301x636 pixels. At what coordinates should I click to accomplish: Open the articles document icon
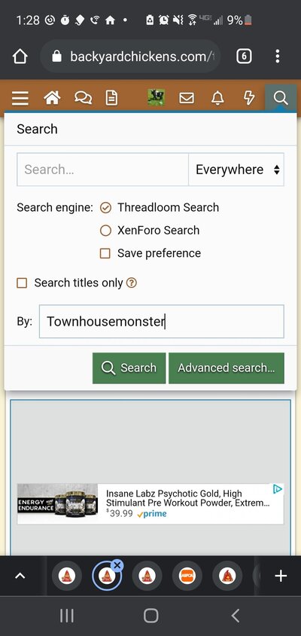111,98
